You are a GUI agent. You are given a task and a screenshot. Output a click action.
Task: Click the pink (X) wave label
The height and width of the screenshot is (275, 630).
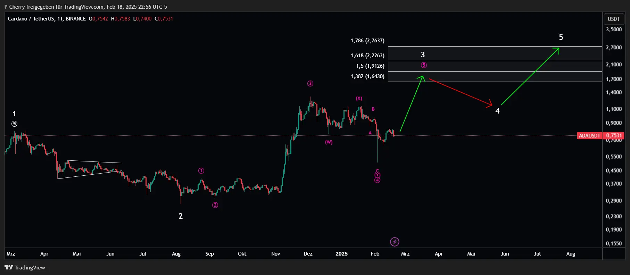[x=359, y=98]
